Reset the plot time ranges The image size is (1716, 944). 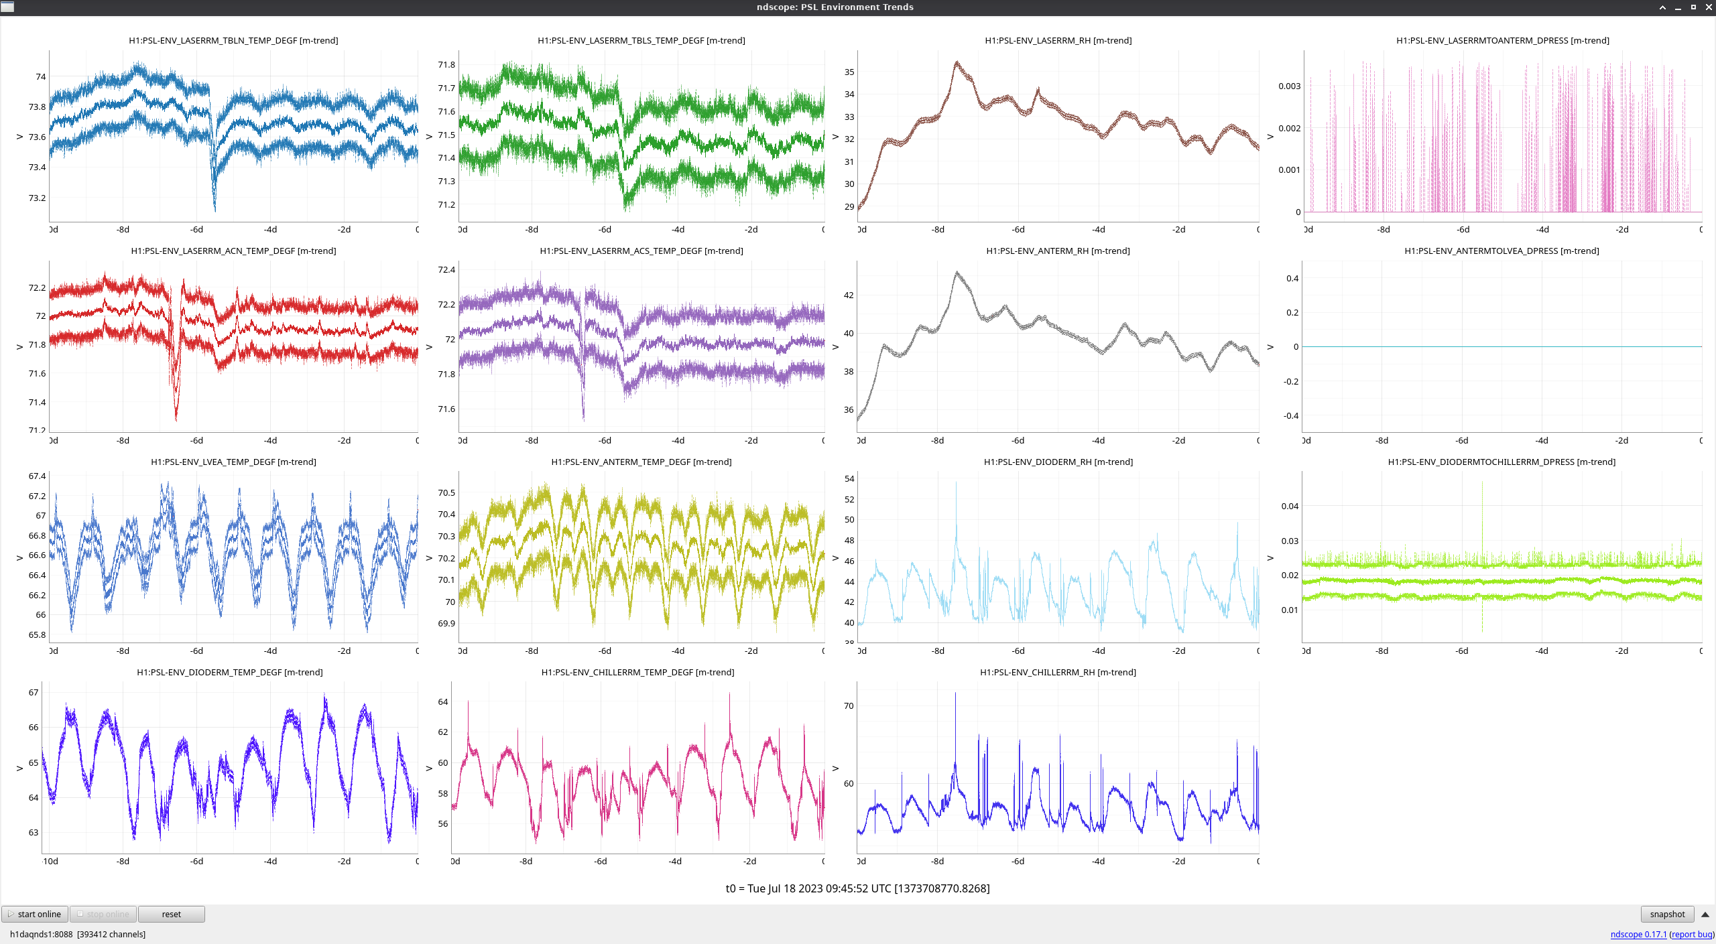click(171, 914)
